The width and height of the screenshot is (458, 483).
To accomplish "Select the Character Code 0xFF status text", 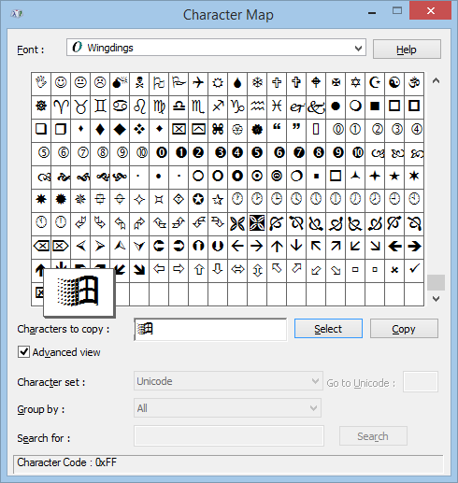I will point(67,462).
